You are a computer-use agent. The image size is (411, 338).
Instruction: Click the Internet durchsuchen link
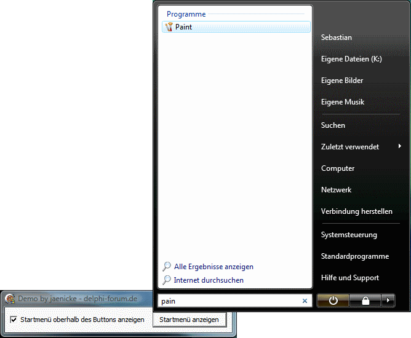[x=209, y=280]
